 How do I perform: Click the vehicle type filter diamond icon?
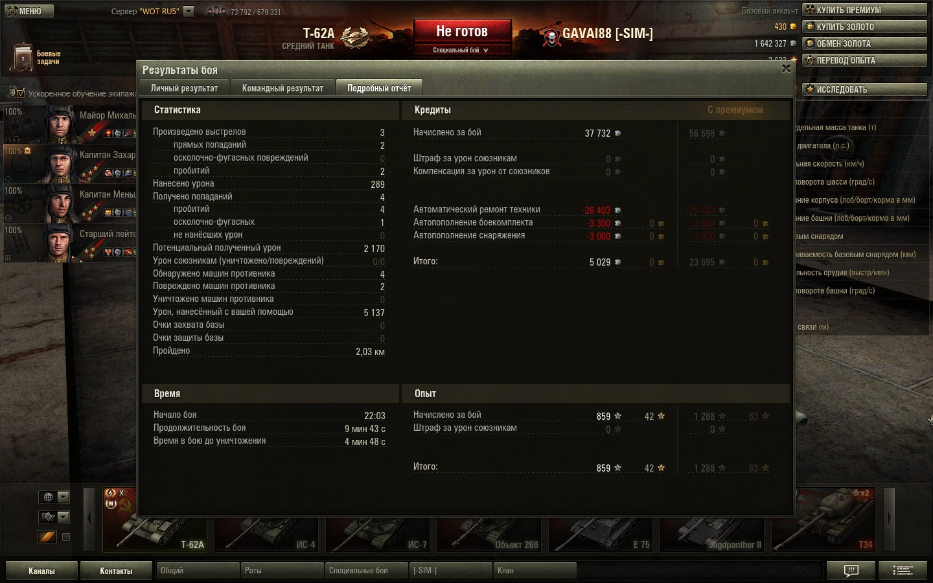click(x=47, y=517)
